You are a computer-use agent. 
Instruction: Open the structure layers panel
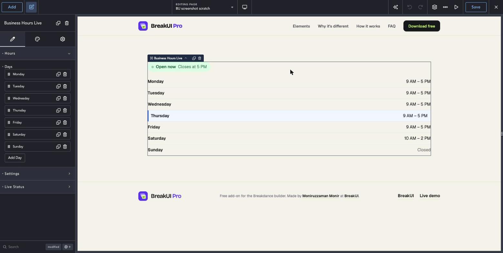point(435,7)
